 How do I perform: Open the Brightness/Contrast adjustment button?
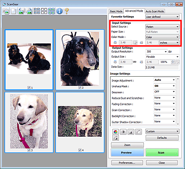click(x=123, y=132)
